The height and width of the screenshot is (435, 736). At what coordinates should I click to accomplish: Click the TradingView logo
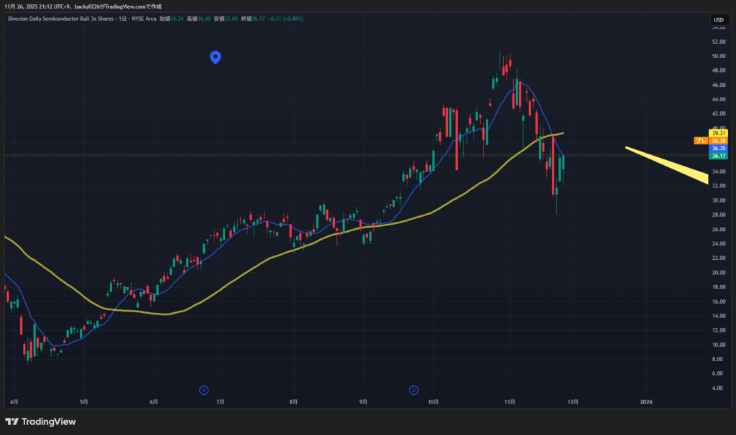40,421
